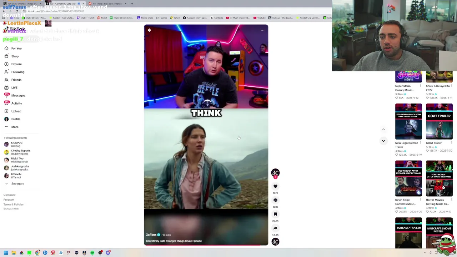Open Windows Start menu

[6, 253]
